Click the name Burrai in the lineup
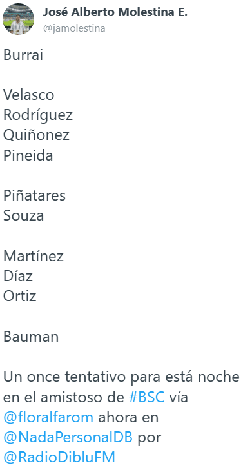The image size is (252, 472). point(23,55)
